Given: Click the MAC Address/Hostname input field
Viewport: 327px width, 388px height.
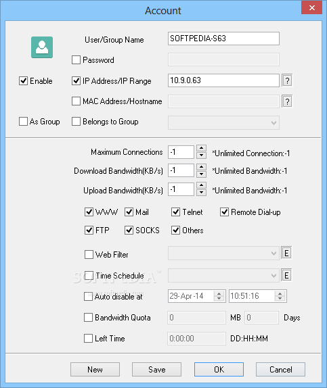Looking at the screenshot, I should point(223,101).
